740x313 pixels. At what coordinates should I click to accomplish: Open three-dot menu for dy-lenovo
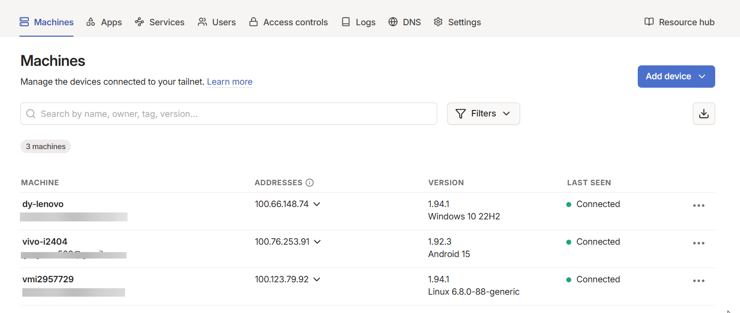(698, 206)
